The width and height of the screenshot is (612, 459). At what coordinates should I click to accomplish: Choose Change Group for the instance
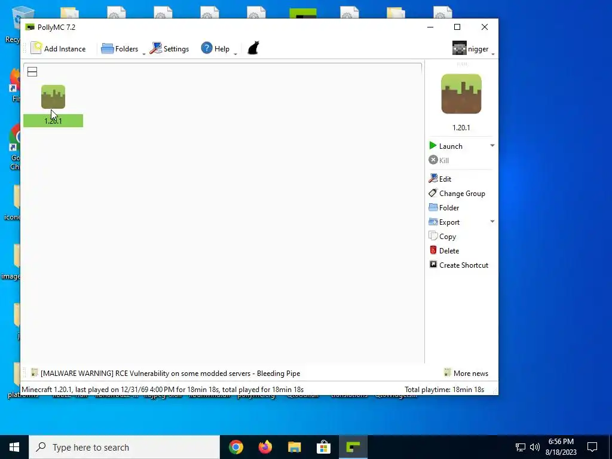[457, 193]
